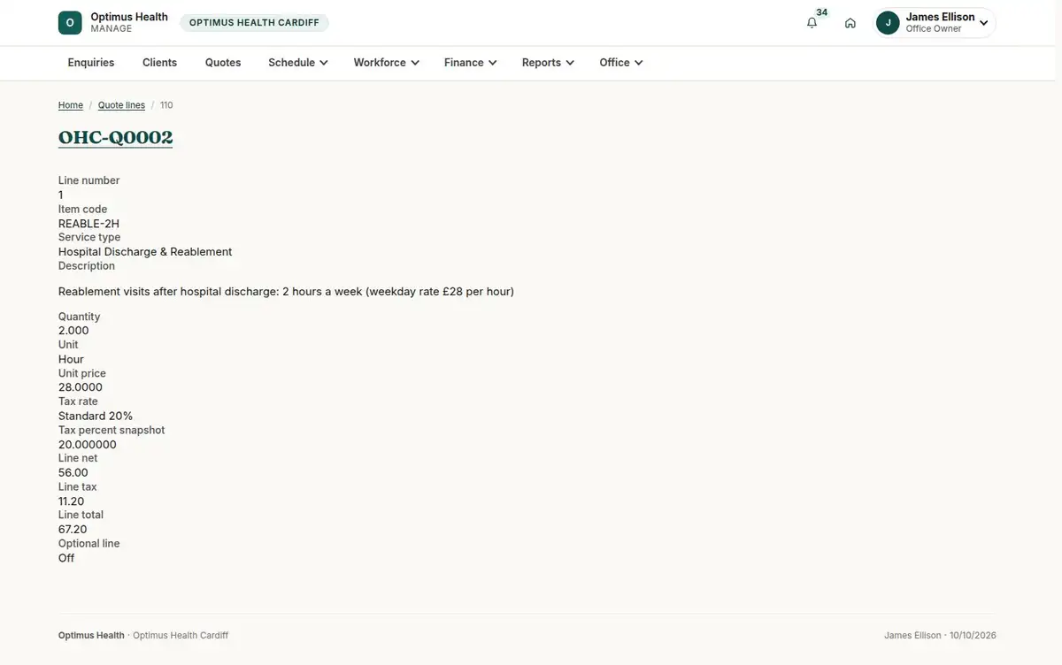Click breadcrumb item 110
Viewport: 1062px width, 665px height.
click(x=166, y=105)
